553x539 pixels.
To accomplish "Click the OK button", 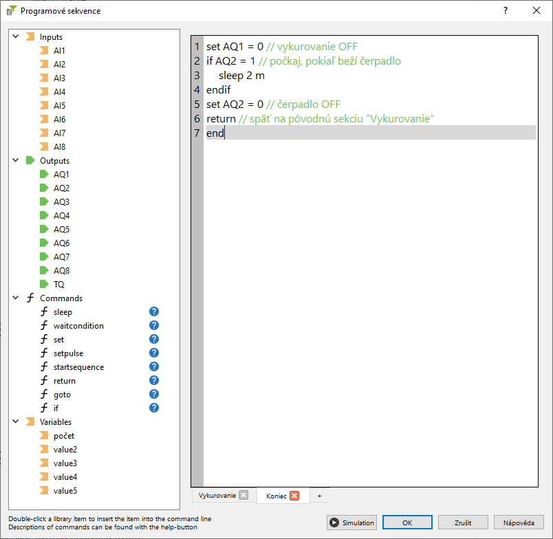I will [407, 522].
